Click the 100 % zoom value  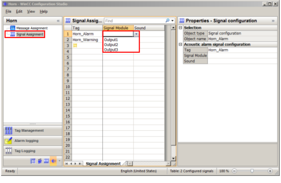pos(224,171)
